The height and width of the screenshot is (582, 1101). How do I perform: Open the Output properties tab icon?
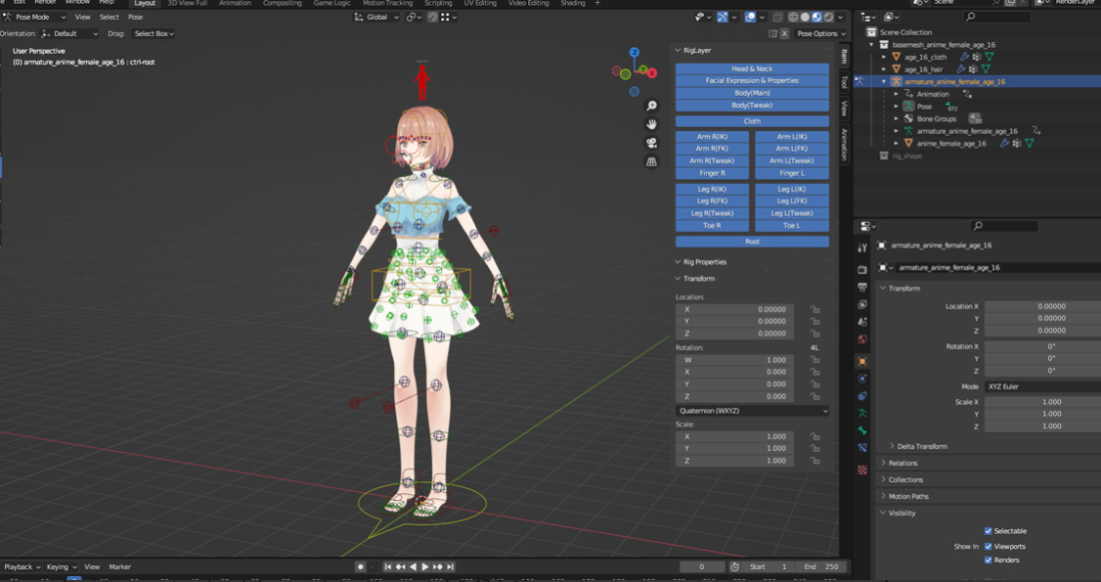tap(862, 288)
